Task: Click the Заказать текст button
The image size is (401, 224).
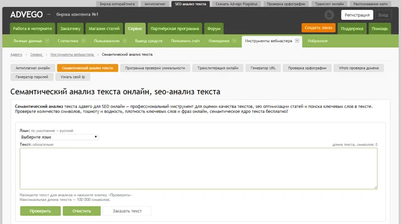Action: (x=127, y=211)
